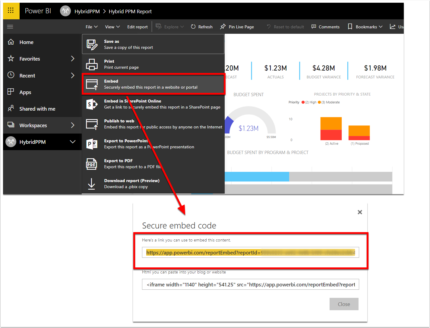Click the Usage metrics chart icon
This screenshot has width=430, height=328.
(x=393, y=27)
